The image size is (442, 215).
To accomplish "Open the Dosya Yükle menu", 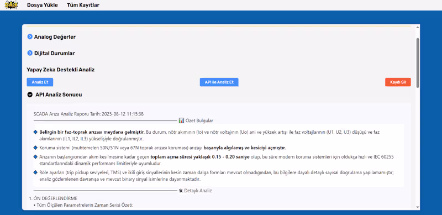I will coord(43,5).
